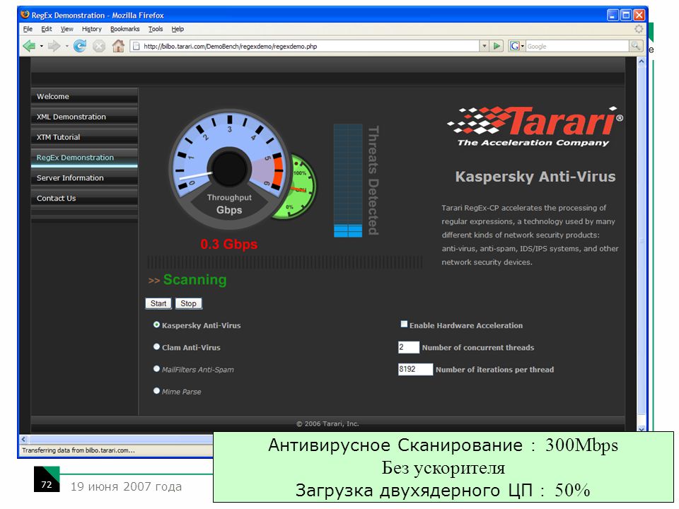Click the scanning progress bar
The image size is (679, 509).
(285, 262)
